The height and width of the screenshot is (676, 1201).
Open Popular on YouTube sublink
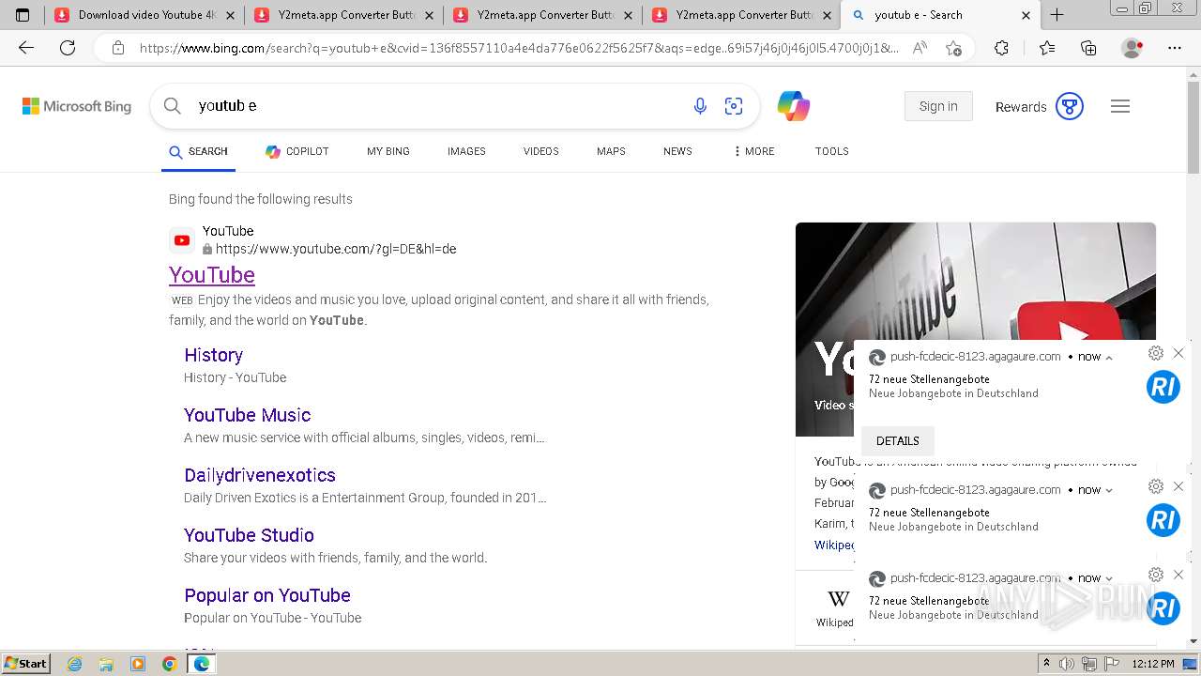coord(267,595)
